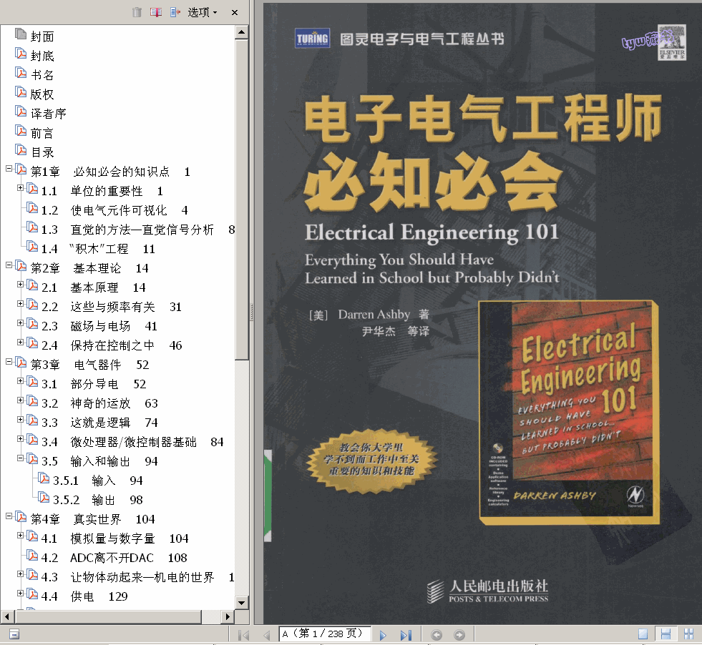Click the page icon beside 封面
The height and width of the screenshot is (645, 702).
(x=21, y=34)
